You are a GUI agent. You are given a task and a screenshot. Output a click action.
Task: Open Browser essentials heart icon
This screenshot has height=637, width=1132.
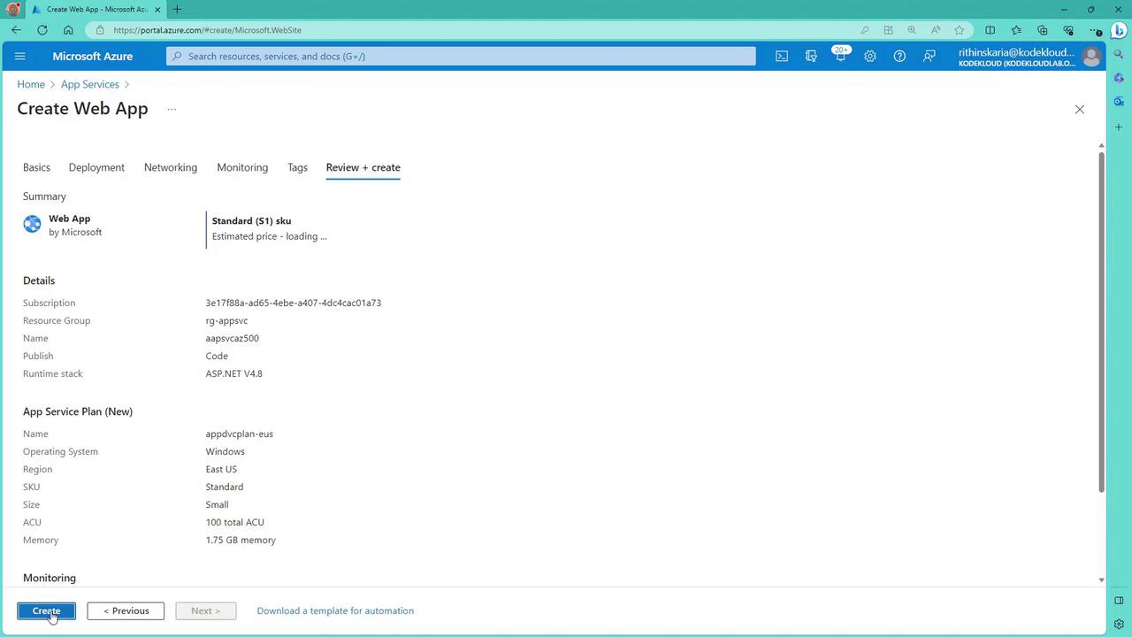tap(1068, 30)
